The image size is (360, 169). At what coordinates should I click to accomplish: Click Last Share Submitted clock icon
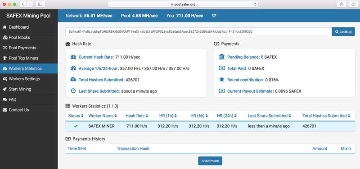(x=73, y=91)
